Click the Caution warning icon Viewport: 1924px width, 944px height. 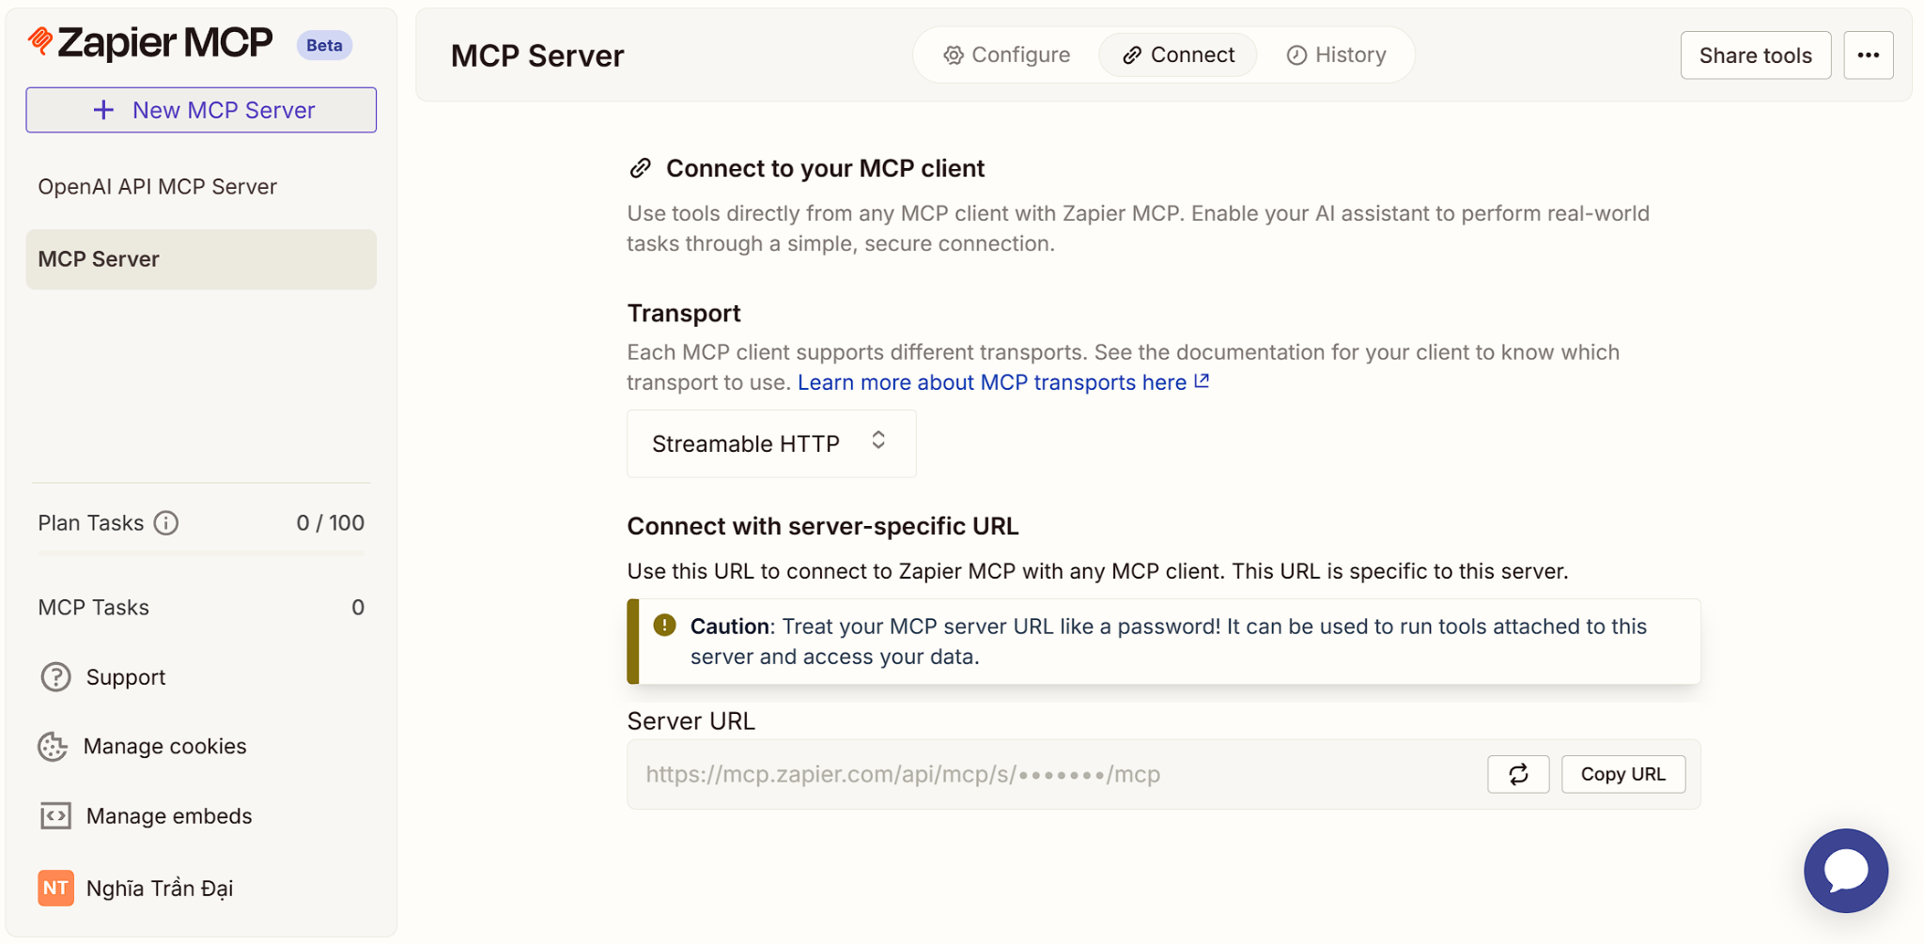click(x=664, y=626)
